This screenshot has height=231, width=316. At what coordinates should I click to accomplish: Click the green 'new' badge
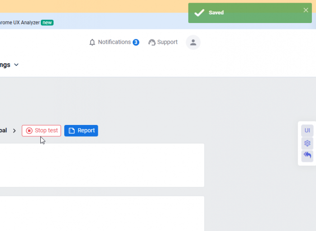[x=47, y=23]
